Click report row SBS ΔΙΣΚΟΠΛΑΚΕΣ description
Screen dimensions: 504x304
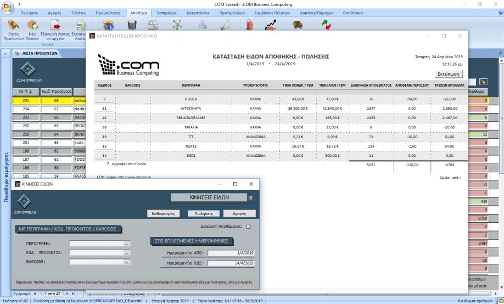pyautogui.click(x=191, y=118)
